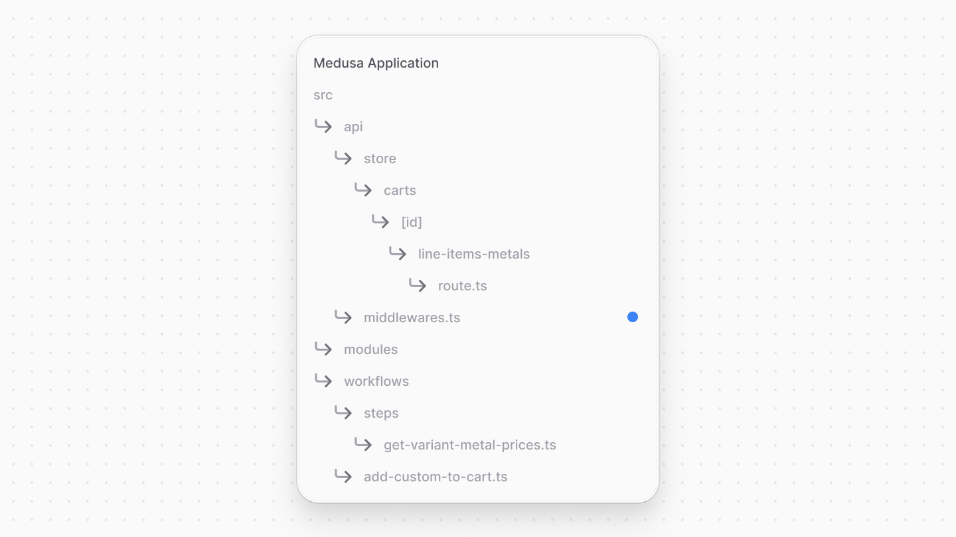Expand the src root entry
Screen dimensions: 956x537
tap(323, 95)
